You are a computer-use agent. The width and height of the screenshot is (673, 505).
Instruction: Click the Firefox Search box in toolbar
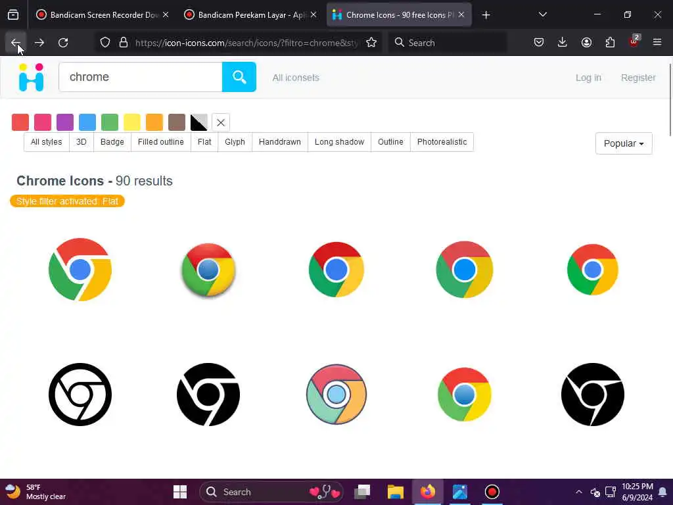[x=448, y=43]
